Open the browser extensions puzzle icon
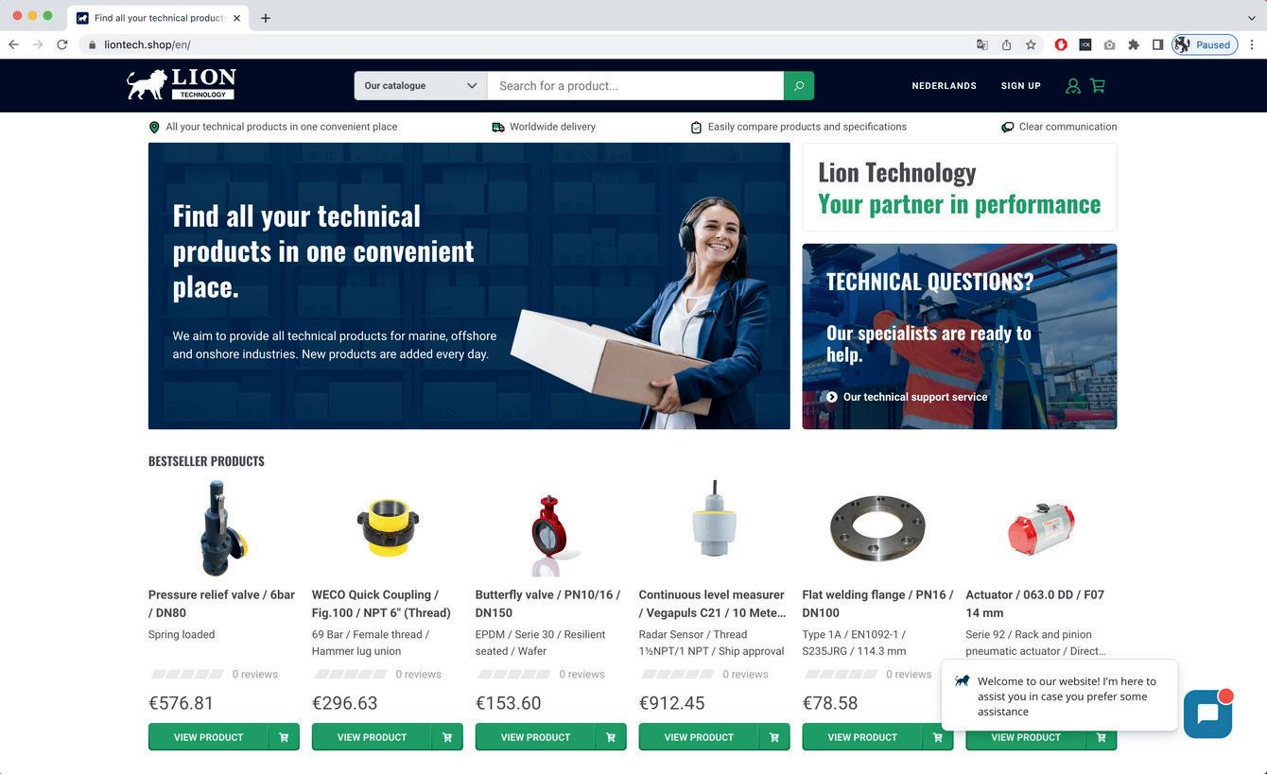 (1133, 44)
